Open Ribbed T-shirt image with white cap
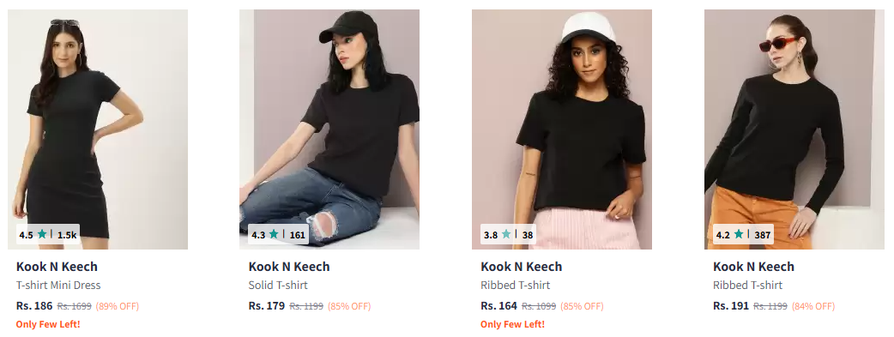 (562, 129)
